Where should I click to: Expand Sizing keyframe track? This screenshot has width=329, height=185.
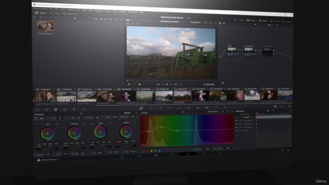[x=243, y=131]
